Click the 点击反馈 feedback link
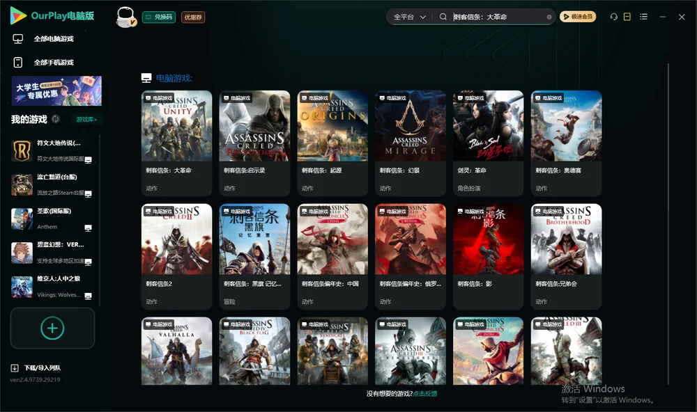 (x=425, y=393)
